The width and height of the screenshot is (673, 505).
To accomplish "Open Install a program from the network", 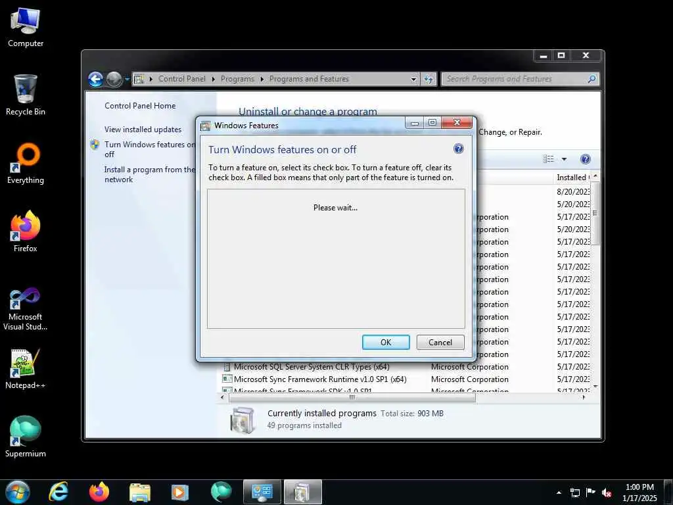I will tap(149, 175).
